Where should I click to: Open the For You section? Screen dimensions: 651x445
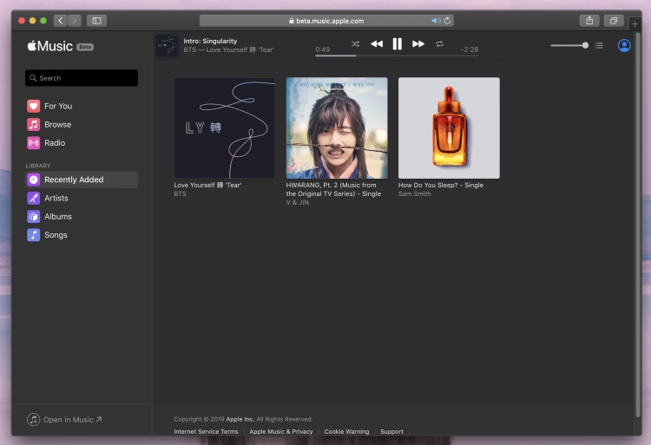(x=82, y=106)
